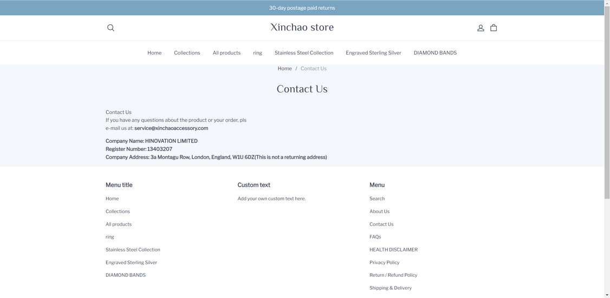Click 'Add your own custom text here.'
This screenshot has width=610, height=298.
coord(271,198)
